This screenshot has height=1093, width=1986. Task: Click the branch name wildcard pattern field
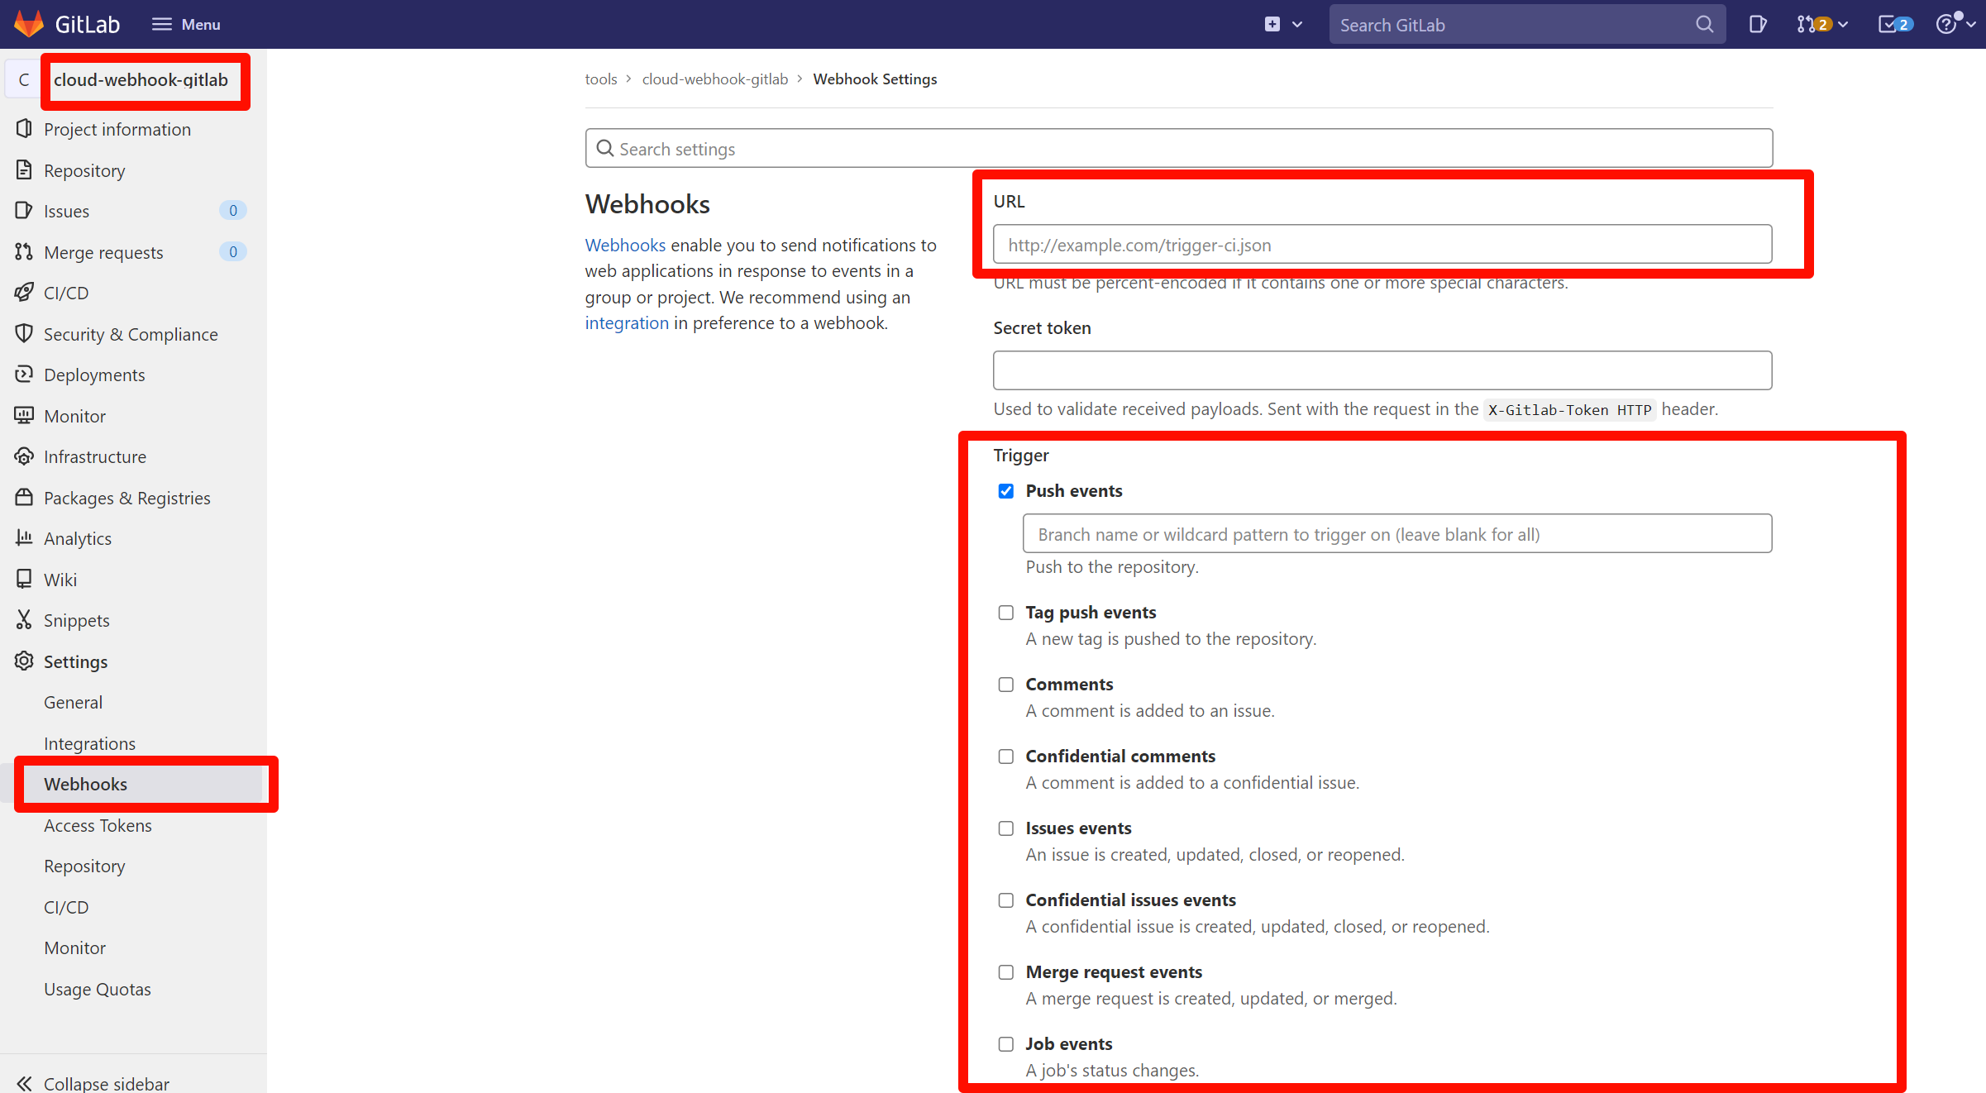1396,534
